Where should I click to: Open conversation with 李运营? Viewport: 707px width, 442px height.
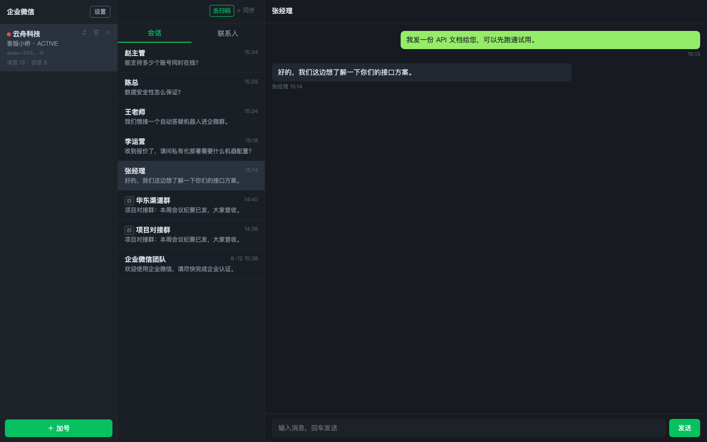(x=191, y=146)
